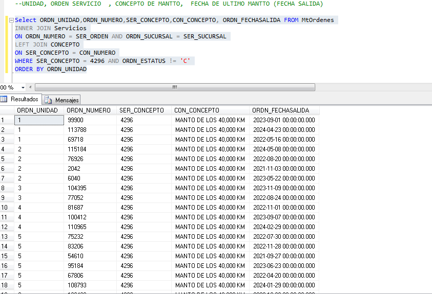Click the 'C' string literal in query
Image resolution: width=432 pixels, height=294 pixels.
point(185,61)
